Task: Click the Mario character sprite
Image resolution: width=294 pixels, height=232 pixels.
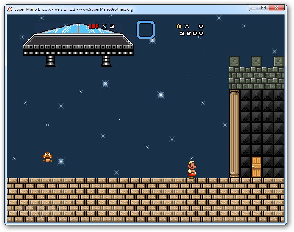Action: pos(192,169)
